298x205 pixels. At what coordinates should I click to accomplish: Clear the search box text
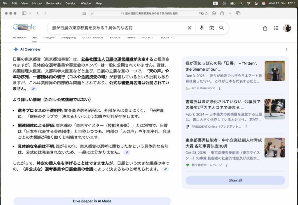(189, 28)
